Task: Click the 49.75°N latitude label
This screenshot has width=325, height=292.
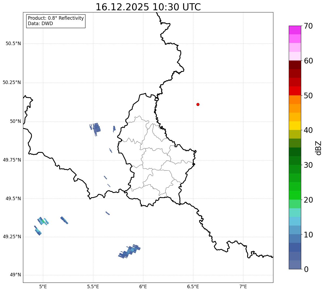Action: pyautogui.click(x=12, y=160)
